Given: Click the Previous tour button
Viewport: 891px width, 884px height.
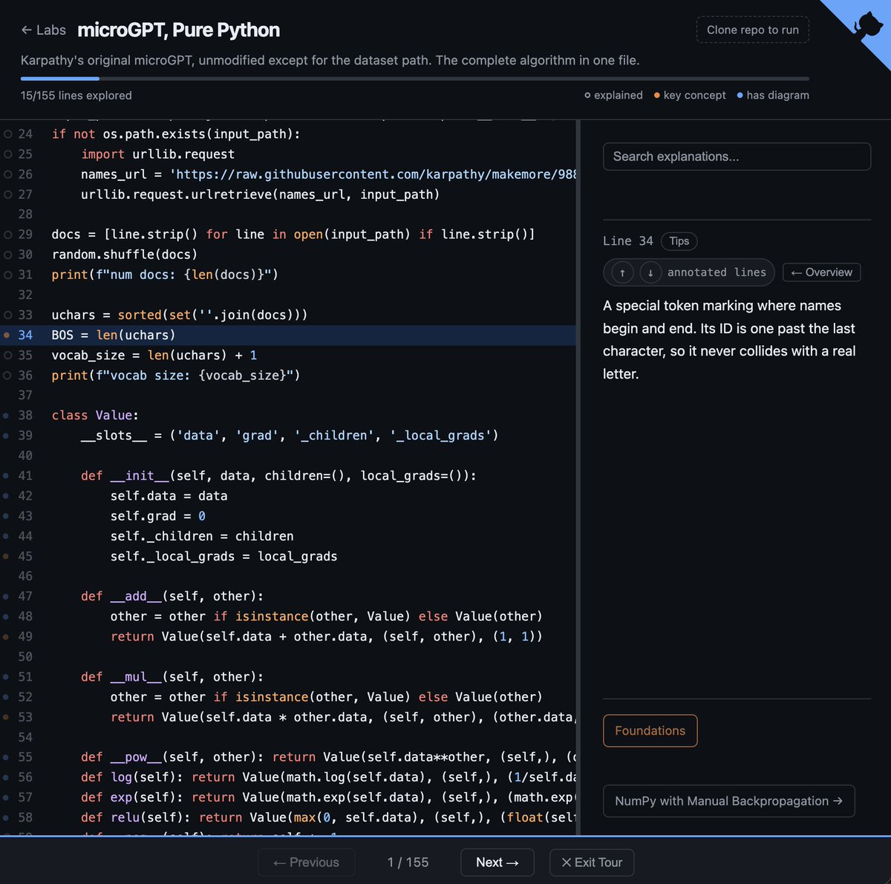Looking at the screenshot, I should (x=306, y=862).
